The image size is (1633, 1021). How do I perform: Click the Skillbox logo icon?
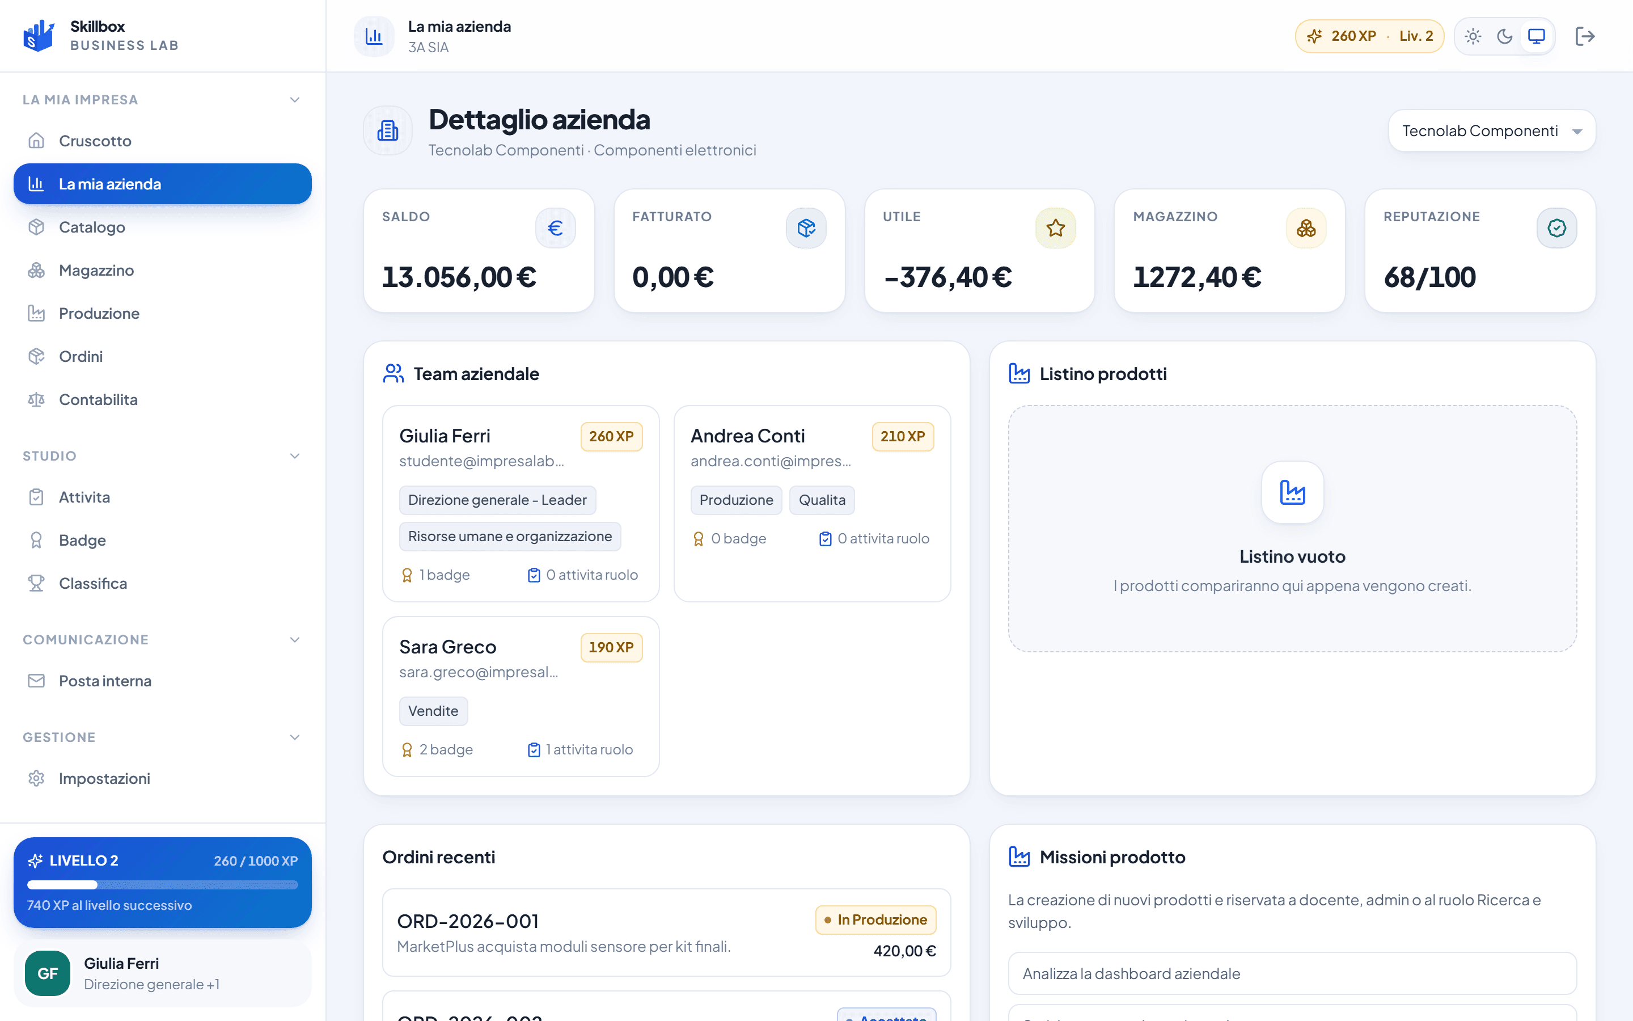pyautogui.click(x=39, y=36)
